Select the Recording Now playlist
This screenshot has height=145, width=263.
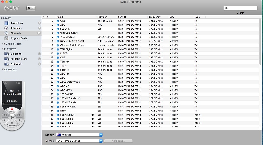point(19,59)
